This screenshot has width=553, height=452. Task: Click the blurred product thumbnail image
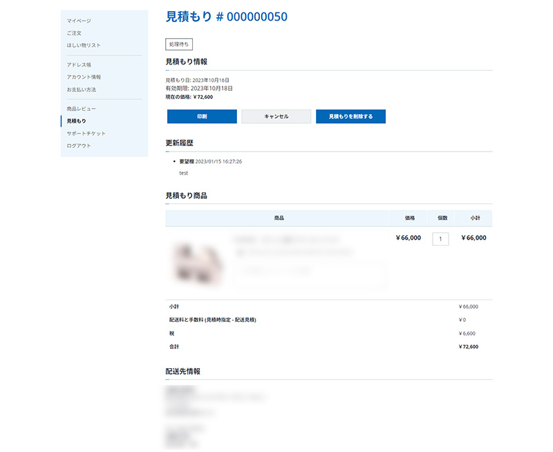click(x=197, y=263)
